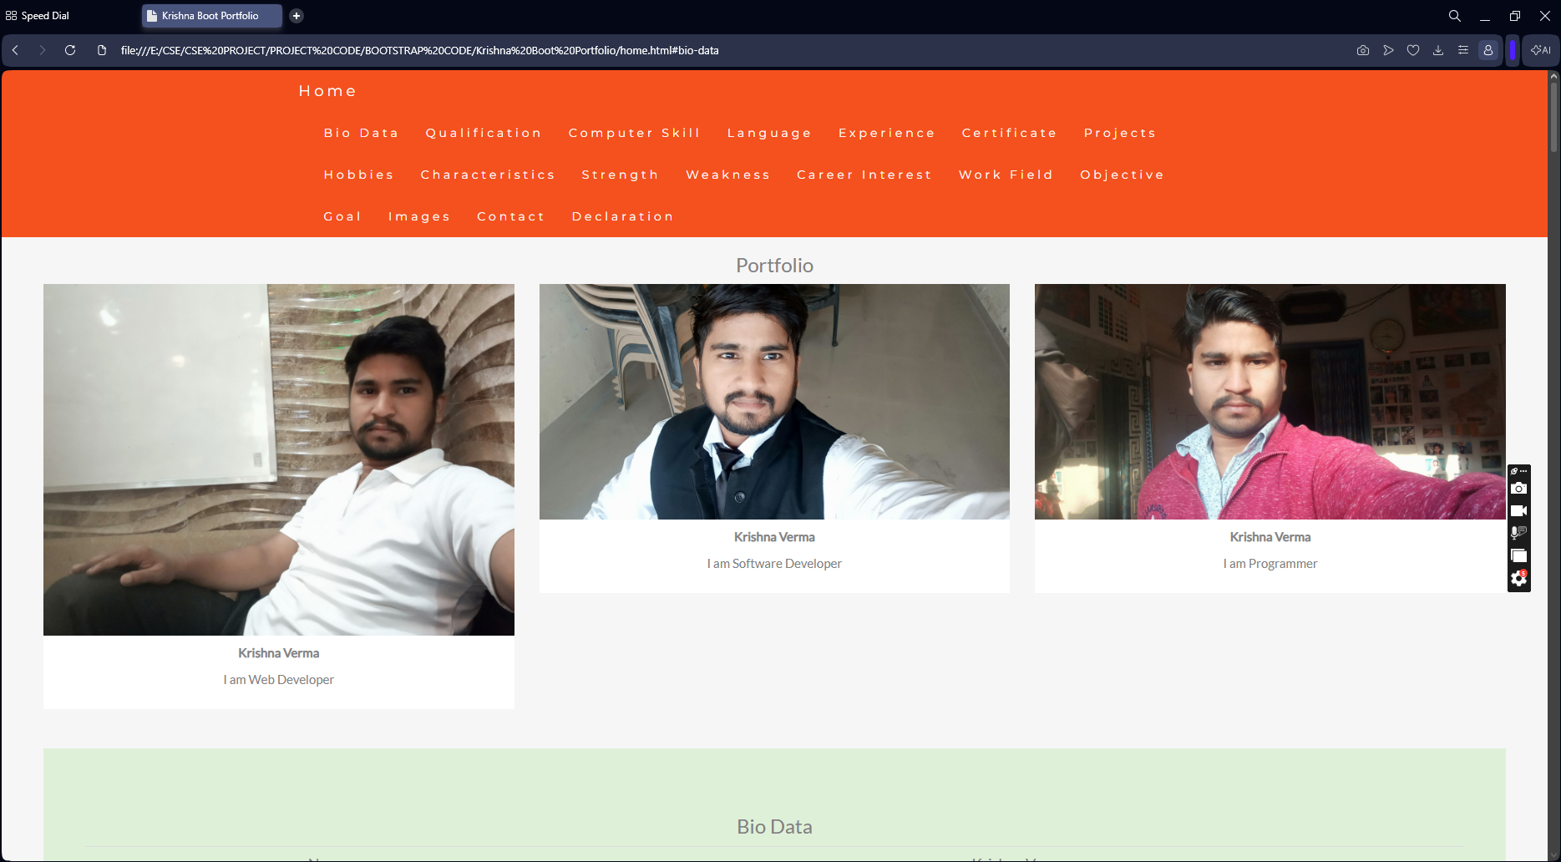This screenshot has width=1561, height=862.
Task: Open the Career Interest nav link
Action: (864, 175)
